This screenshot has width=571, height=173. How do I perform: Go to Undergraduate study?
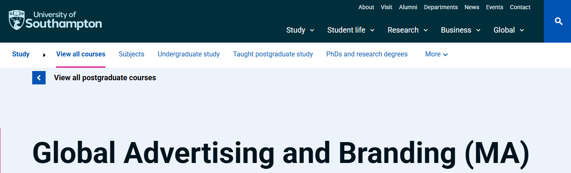[x=189, y=54]
